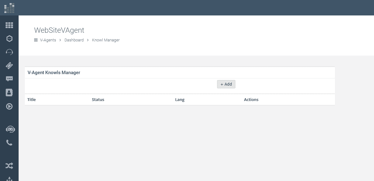This screenshot has width=374, height=181.
Task: Open the play circle sidebar icon
Action: (x=9, y=107)
